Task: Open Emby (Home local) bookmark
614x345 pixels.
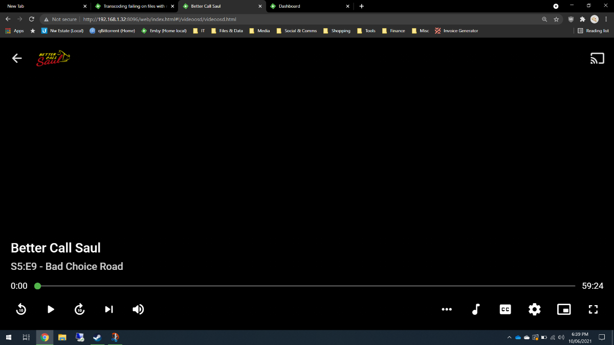Action: point(164,31)
